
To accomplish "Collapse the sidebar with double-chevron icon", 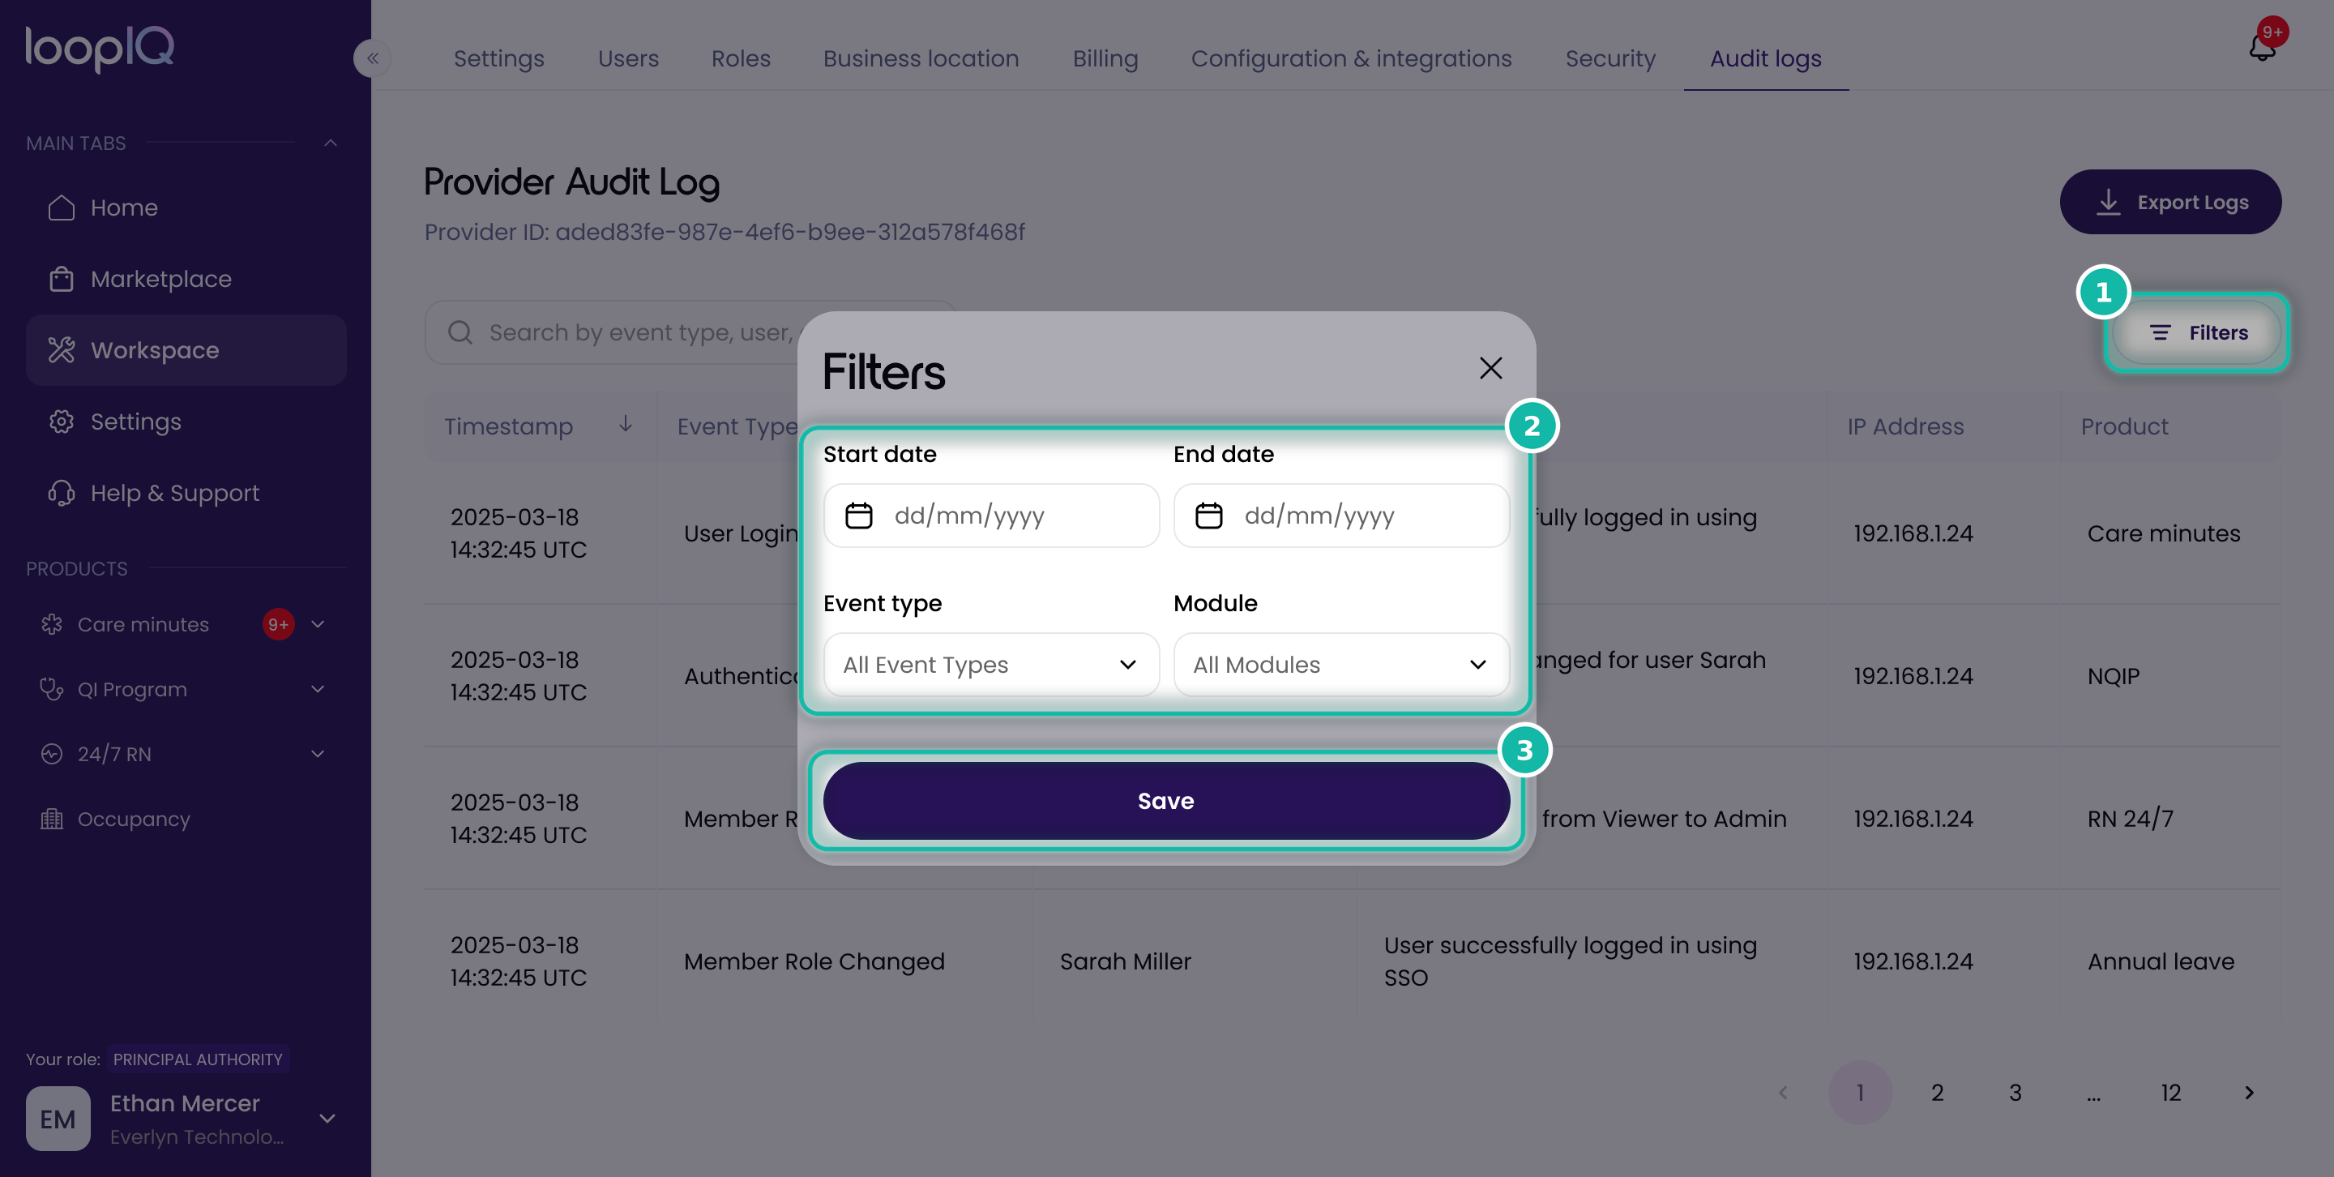I will 373,59.
